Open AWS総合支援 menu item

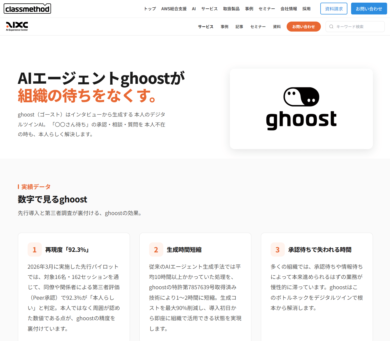pyautogui.click(x=174, y=9)
